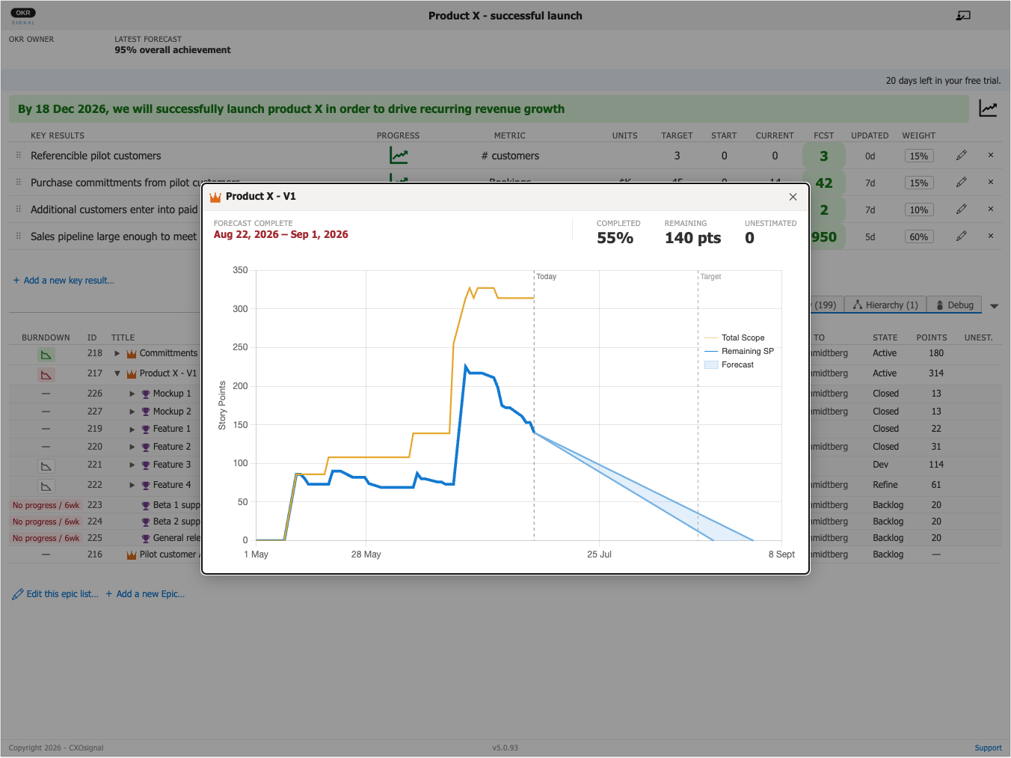Grab the drag handle for Purchase committments
Image resolution: width=1011 pixels, height=758 pixels.
point(19,183)
